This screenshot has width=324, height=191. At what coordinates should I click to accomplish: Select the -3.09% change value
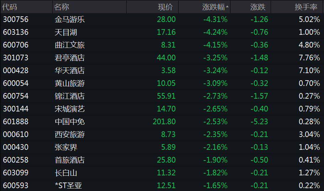[x=215, y=83]
